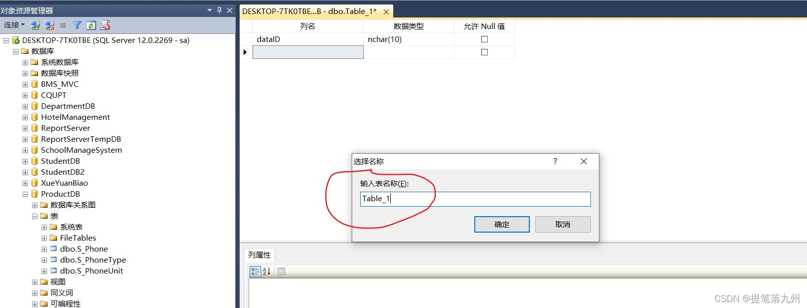Select the ReportServerTempDB database
Viewport: 807px width, 308px height.
(x=81, y=139)
